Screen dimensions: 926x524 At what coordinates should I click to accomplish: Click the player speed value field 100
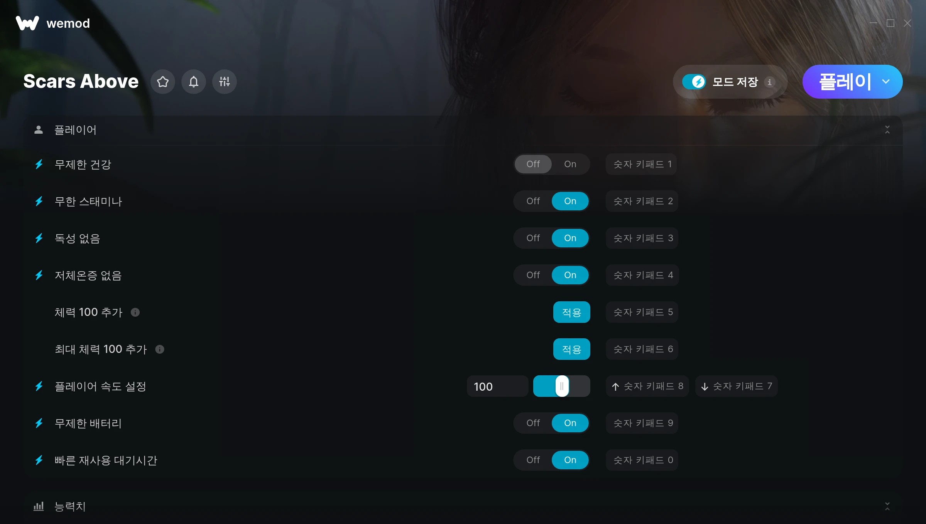click(x=498, y=386)
